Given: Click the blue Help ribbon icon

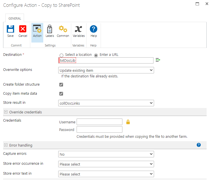Looking at the screenshot, I should [x=94, y=29].
